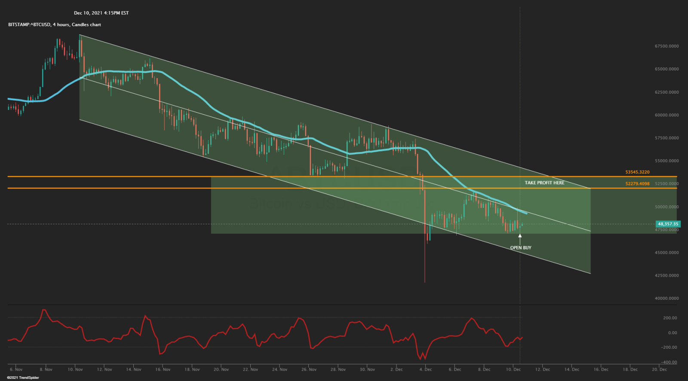
Task: Click the '22. Nov' date label
Action: point(251,369)
